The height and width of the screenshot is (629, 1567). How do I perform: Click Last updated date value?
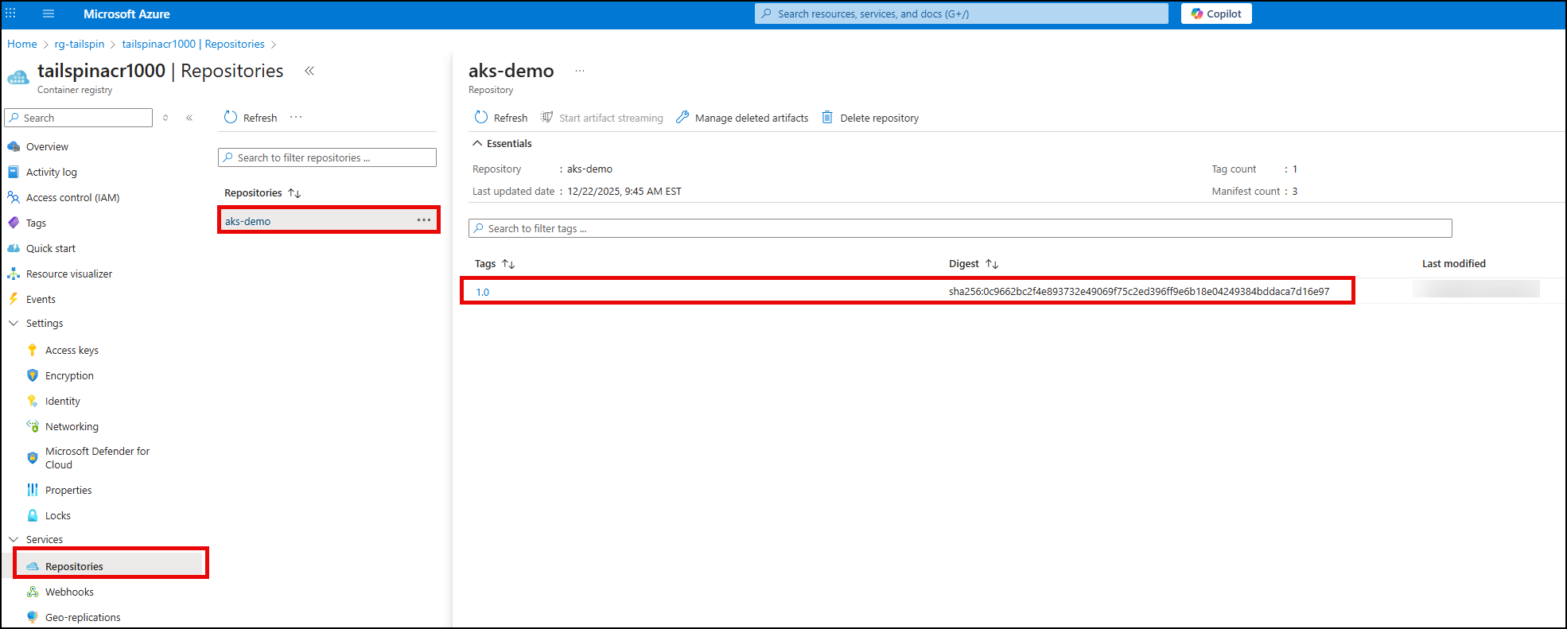click(x=624, y=192)
